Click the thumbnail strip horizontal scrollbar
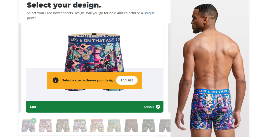258x137 pixels. 86,135
